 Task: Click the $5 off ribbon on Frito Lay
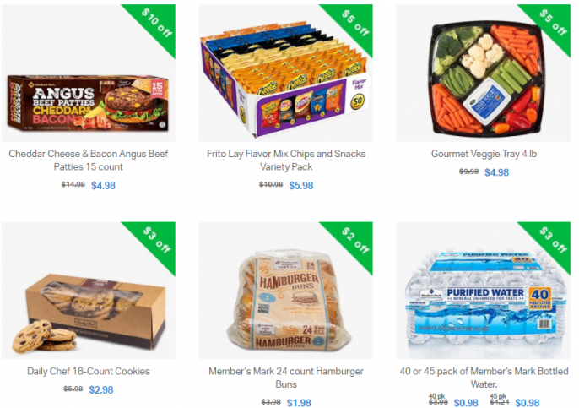pos(354,23)
